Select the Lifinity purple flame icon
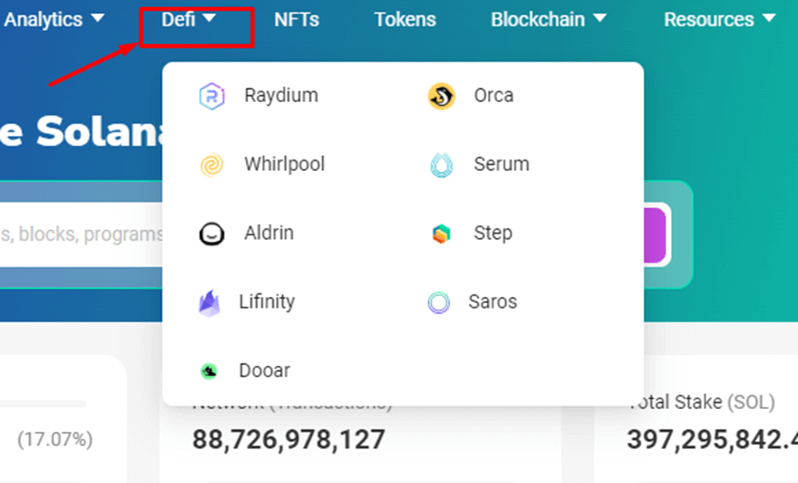Viewport: 798px width, 483px height. pyautogui.click(x=209, y=302)
